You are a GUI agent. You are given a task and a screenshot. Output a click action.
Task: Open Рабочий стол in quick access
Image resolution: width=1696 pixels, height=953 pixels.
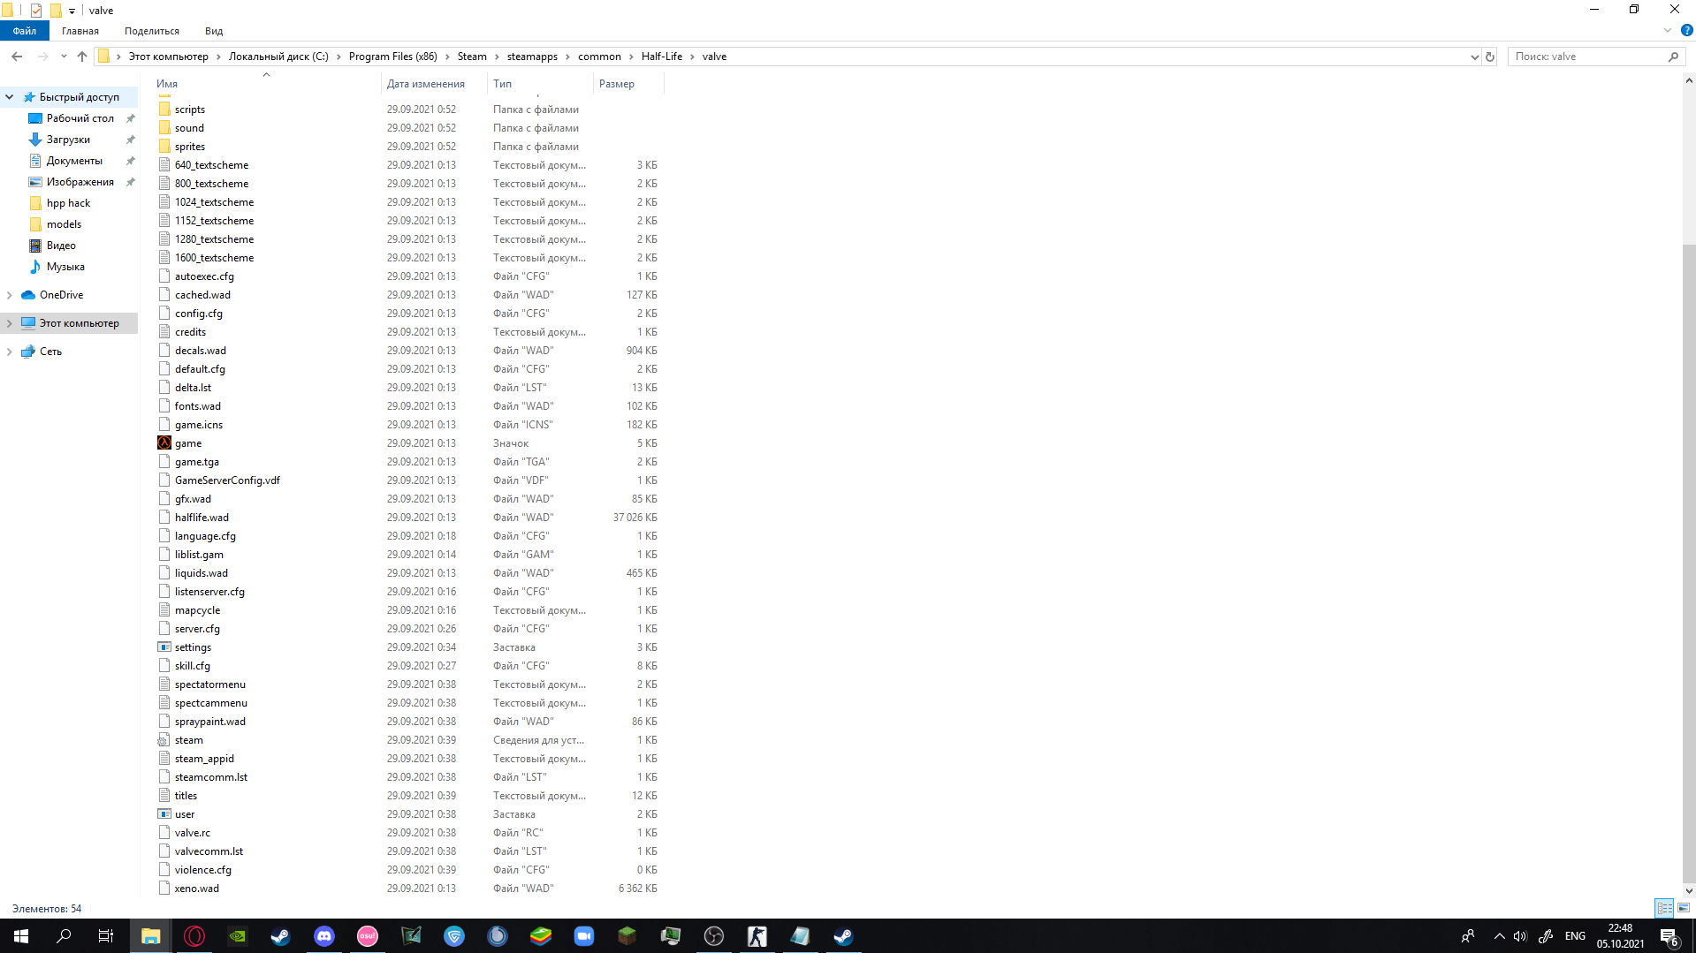[80, 118]
